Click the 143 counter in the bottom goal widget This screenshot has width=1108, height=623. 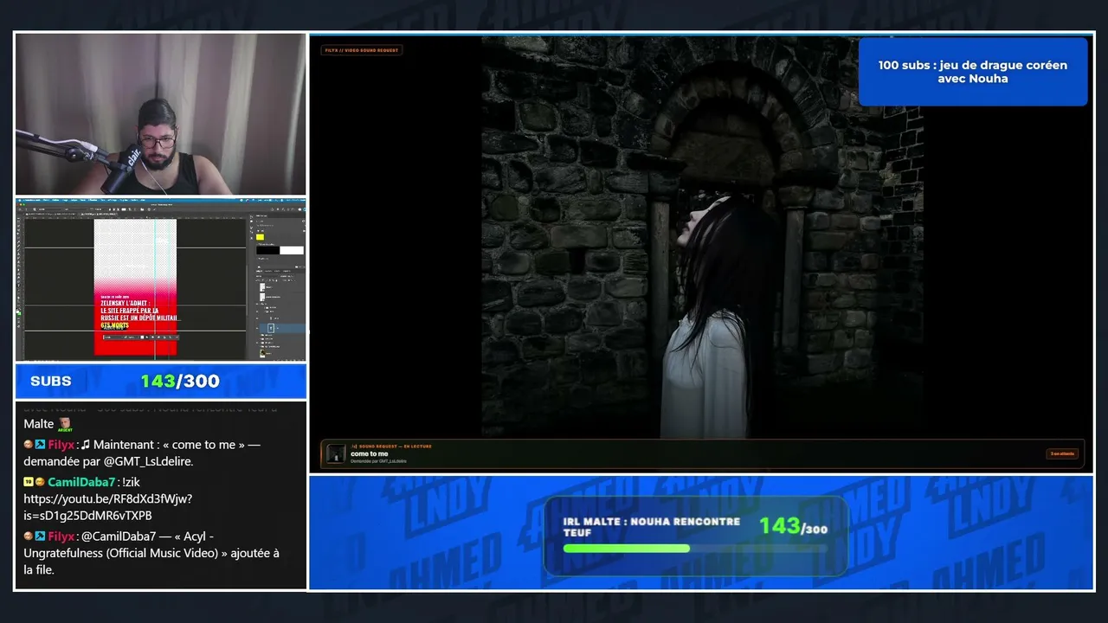pos(779,525)
